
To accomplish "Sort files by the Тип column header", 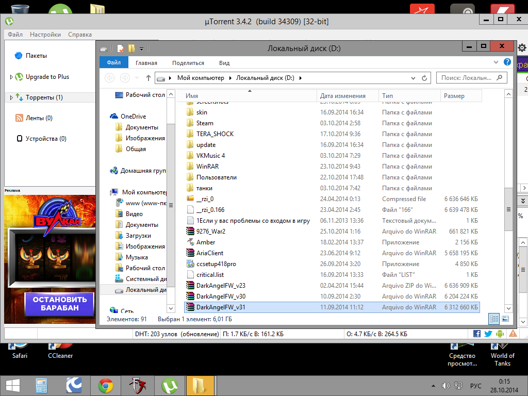I will (x=409, y=96).
